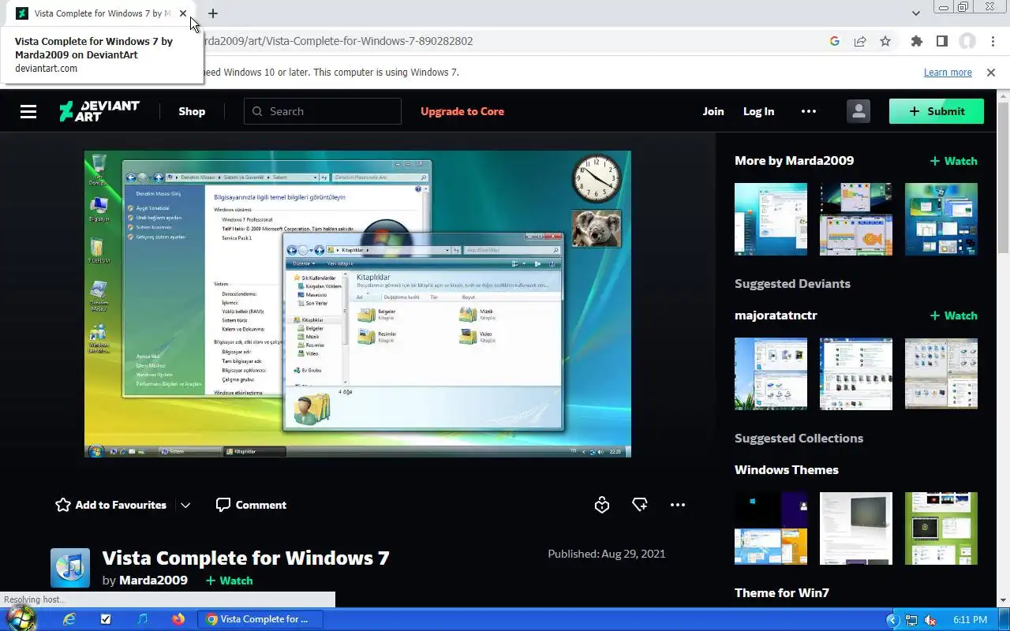Click the network tray icon
This screenshot has height=631, width=1010.
(911, 620)
